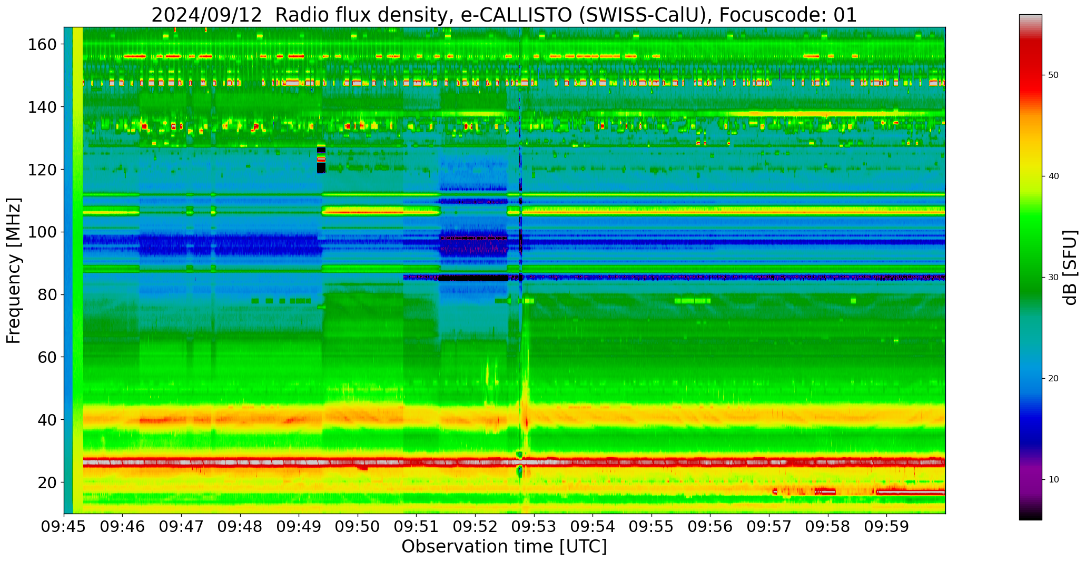Screen dimensions: 1086x562
Task: Select the 09:57 time tick label
Action: click(x=769, y=527)
